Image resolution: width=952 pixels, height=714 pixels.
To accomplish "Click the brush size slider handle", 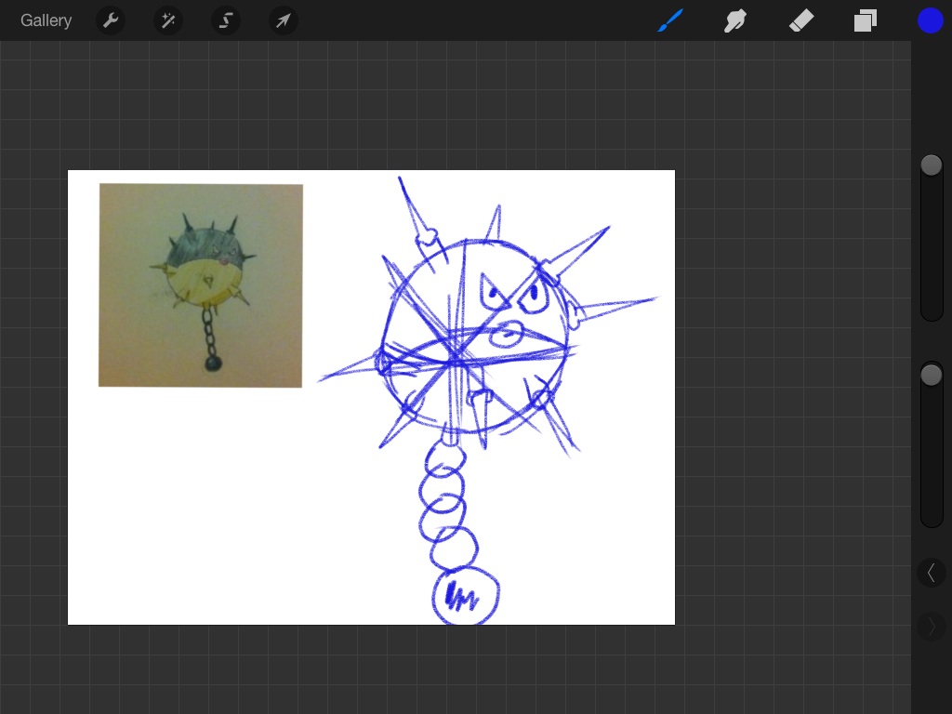I will [x=932, y=165].
